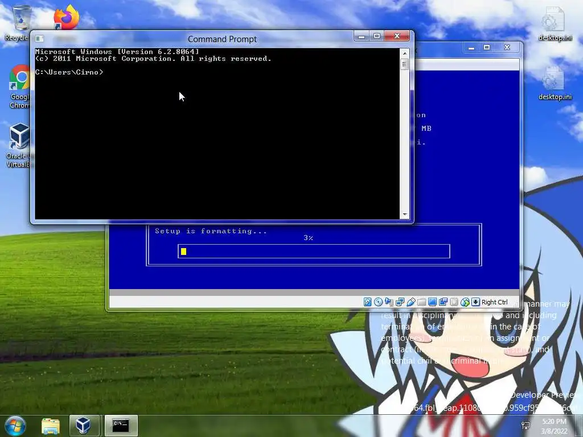Click the VirtualBox recording status icon

pos(443,302)
